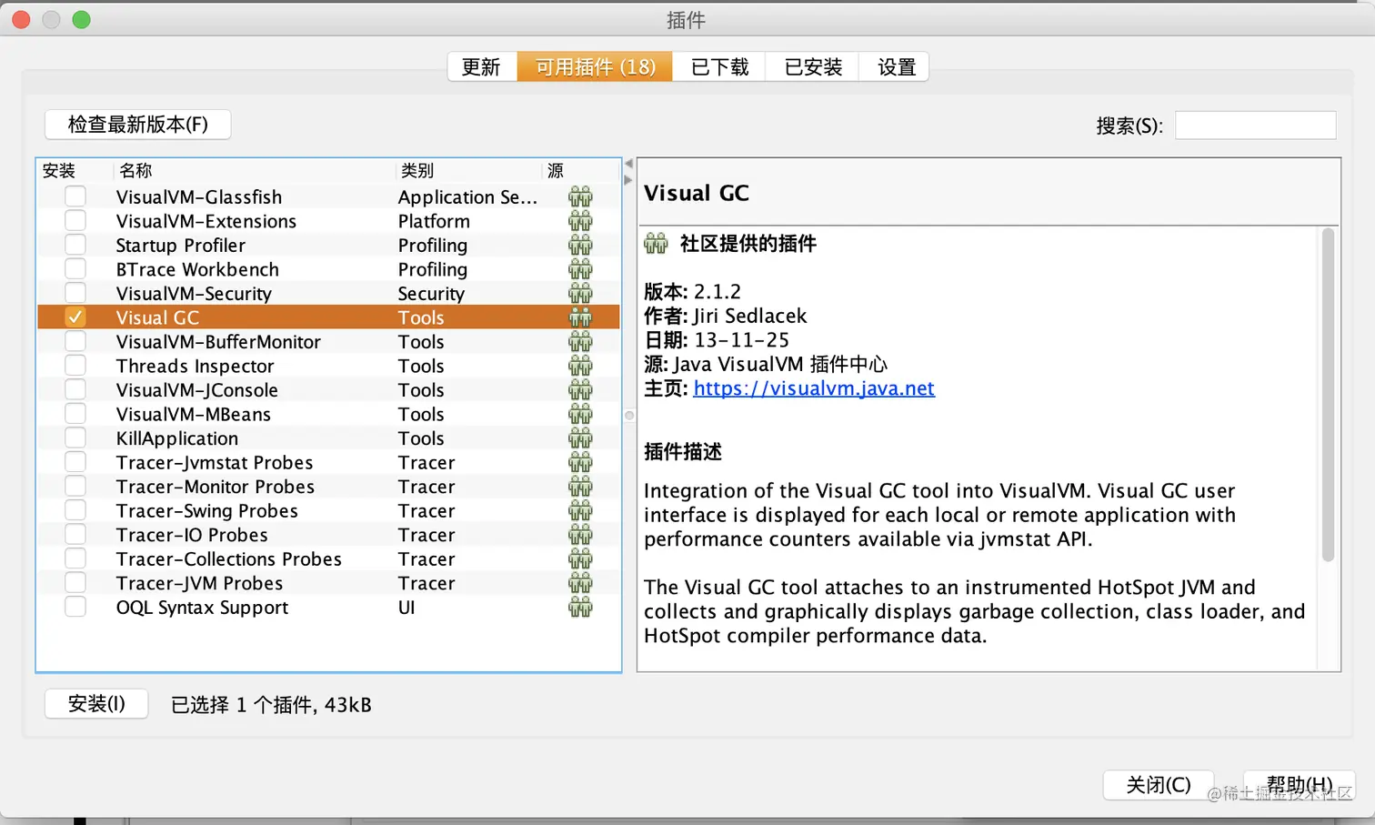Click community source icon for VisualVM-Glassfish row

click(580, 196)
